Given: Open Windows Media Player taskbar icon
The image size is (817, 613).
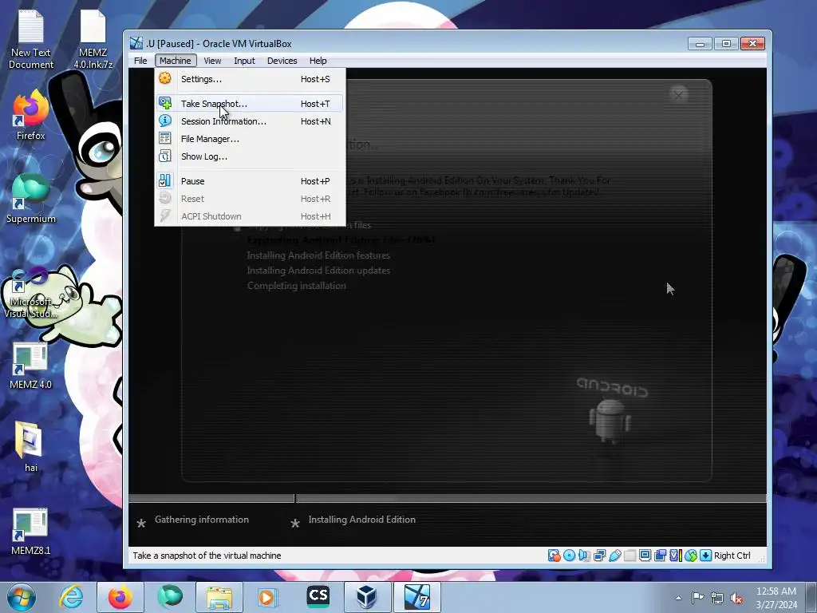Looking at the screenshot, I should (268, 597).
